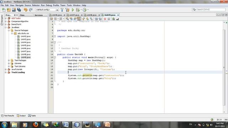Collapse the Source Packages node

tap(9, 30)
